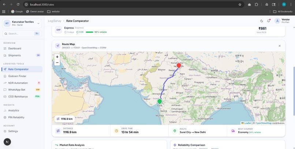
Task: Bookmark this page with the star icon
Action: click(240, 4)
